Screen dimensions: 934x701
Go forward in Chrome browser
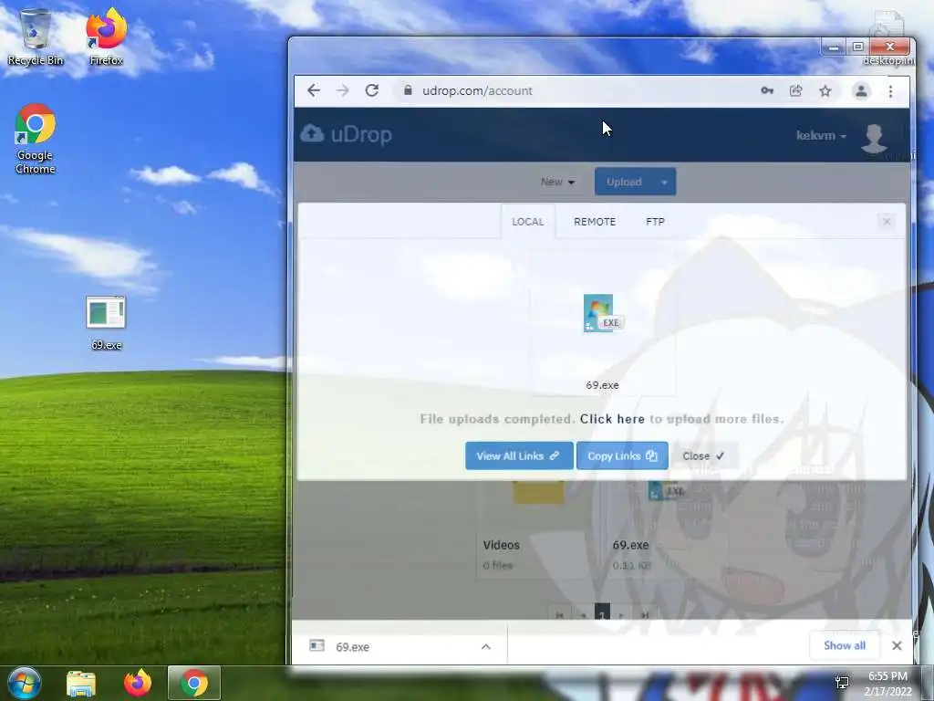pyautogui.click(x=343, y=90)
